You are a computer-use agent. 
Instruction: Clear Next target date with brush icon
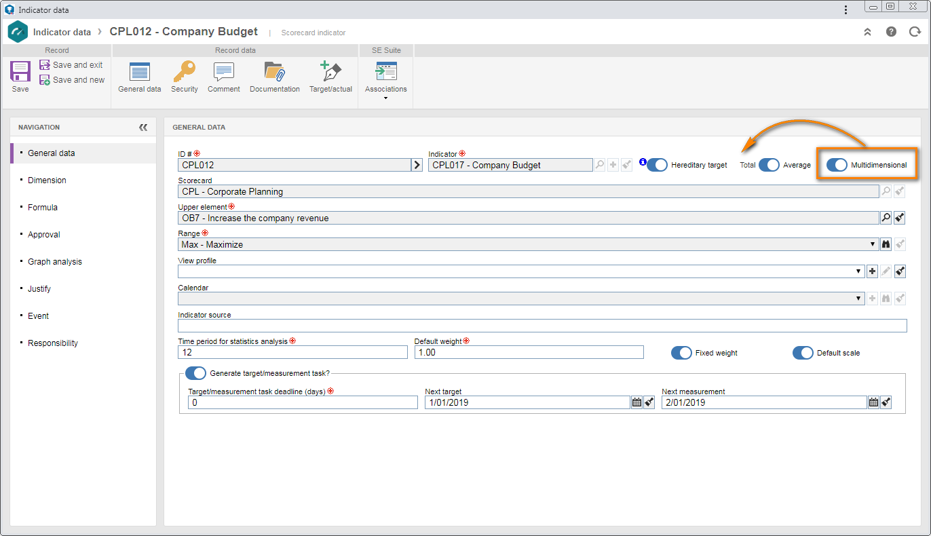point(649,402)
